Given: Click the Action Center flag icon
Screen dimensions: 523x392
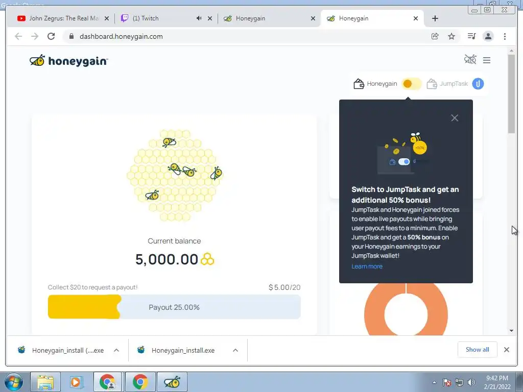Looking at the screenshot, I should tap(447, 383).
